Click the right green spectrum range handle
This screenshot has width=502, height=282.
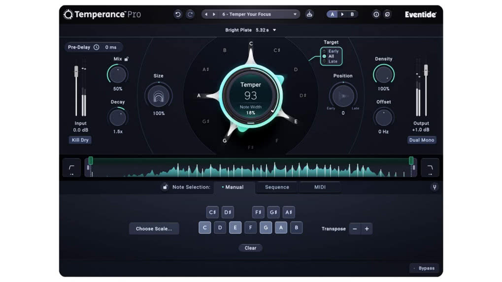click(x=411, y=160)
